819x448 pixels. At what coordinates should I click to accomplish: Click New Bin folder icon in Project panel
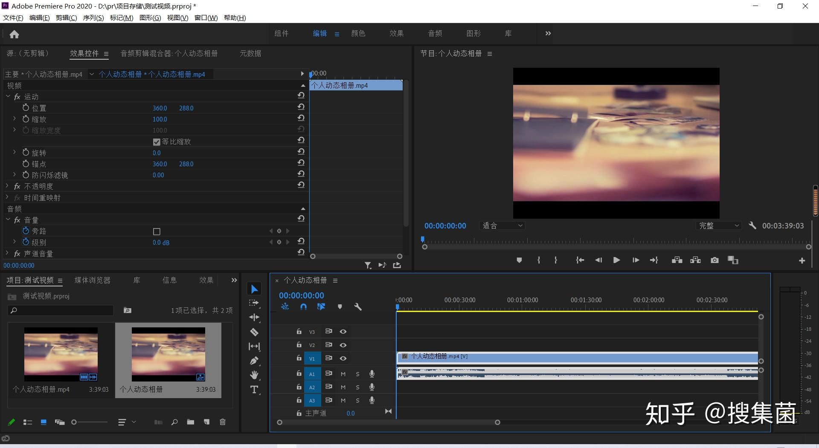(191, 422)
